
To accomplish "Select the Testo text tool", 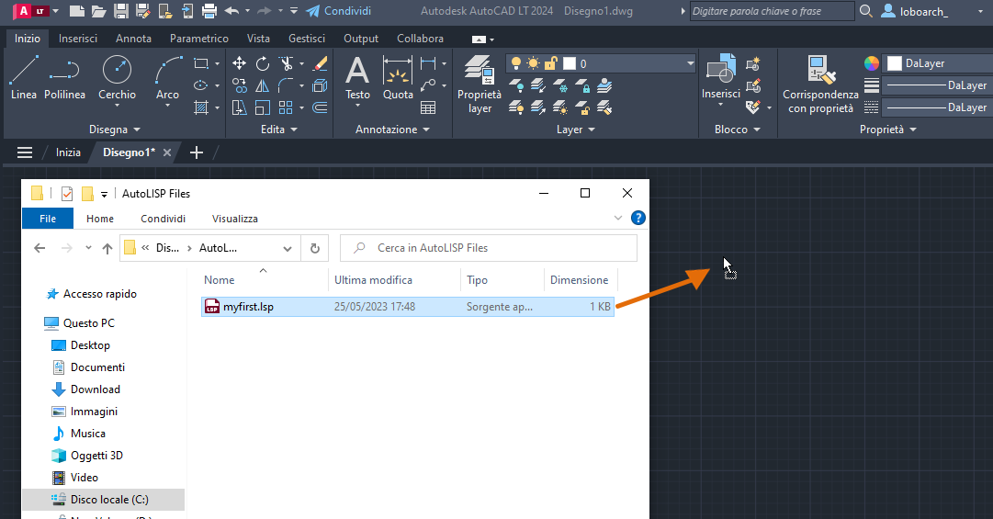I will [357, 78].
